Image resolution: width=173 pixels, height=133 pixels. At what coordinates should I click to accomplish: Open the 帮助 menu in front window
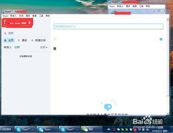click(48, 16)
